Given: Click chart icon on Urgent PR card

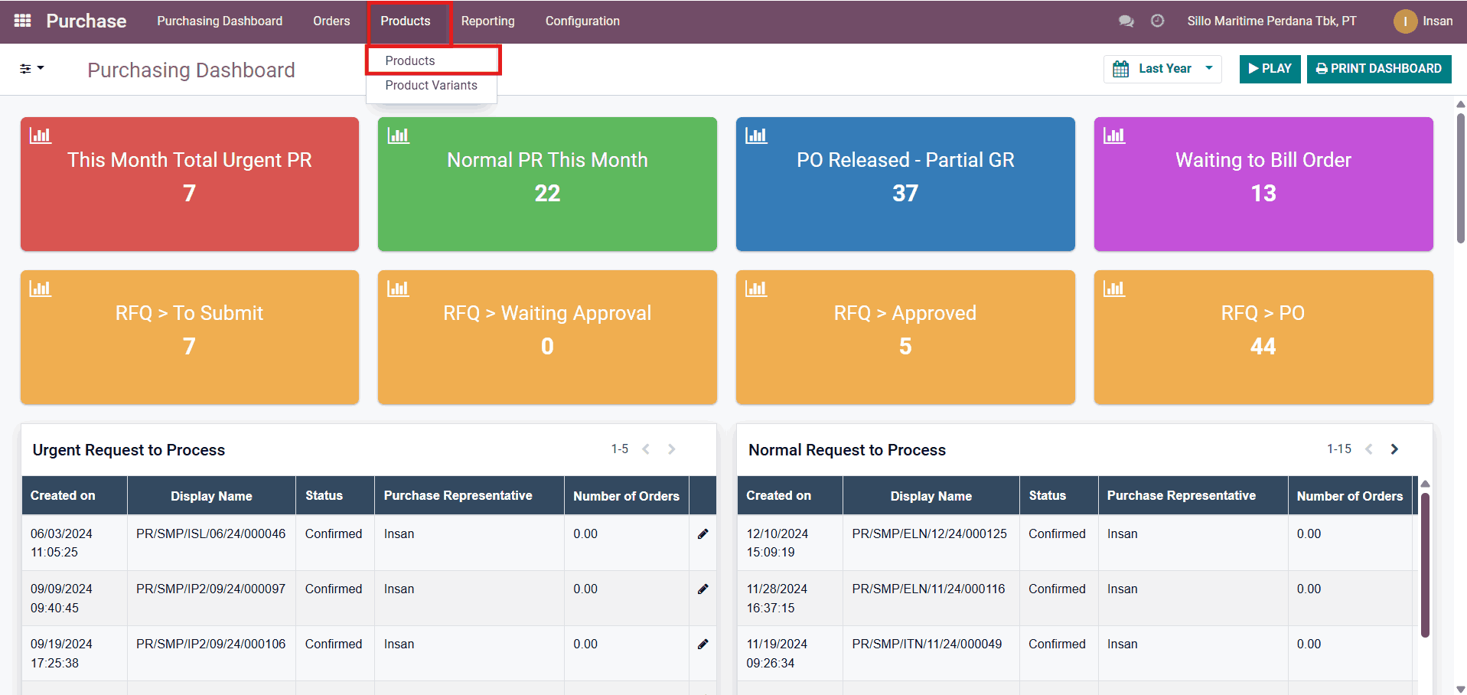Looking at the screenshot, I should (x=40, y=136).
